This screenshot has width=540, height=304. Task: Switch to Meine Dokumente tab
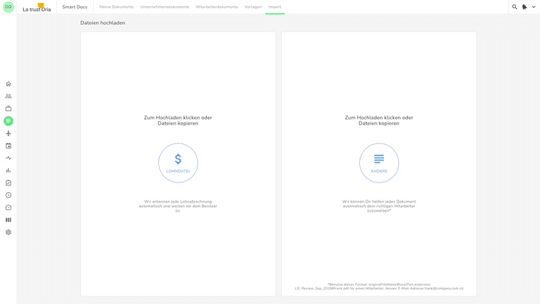coord(116,7)
